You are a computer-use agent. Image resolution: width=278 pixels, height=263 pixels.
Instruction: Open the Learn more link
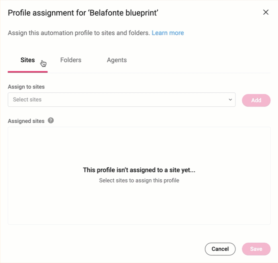168,33
